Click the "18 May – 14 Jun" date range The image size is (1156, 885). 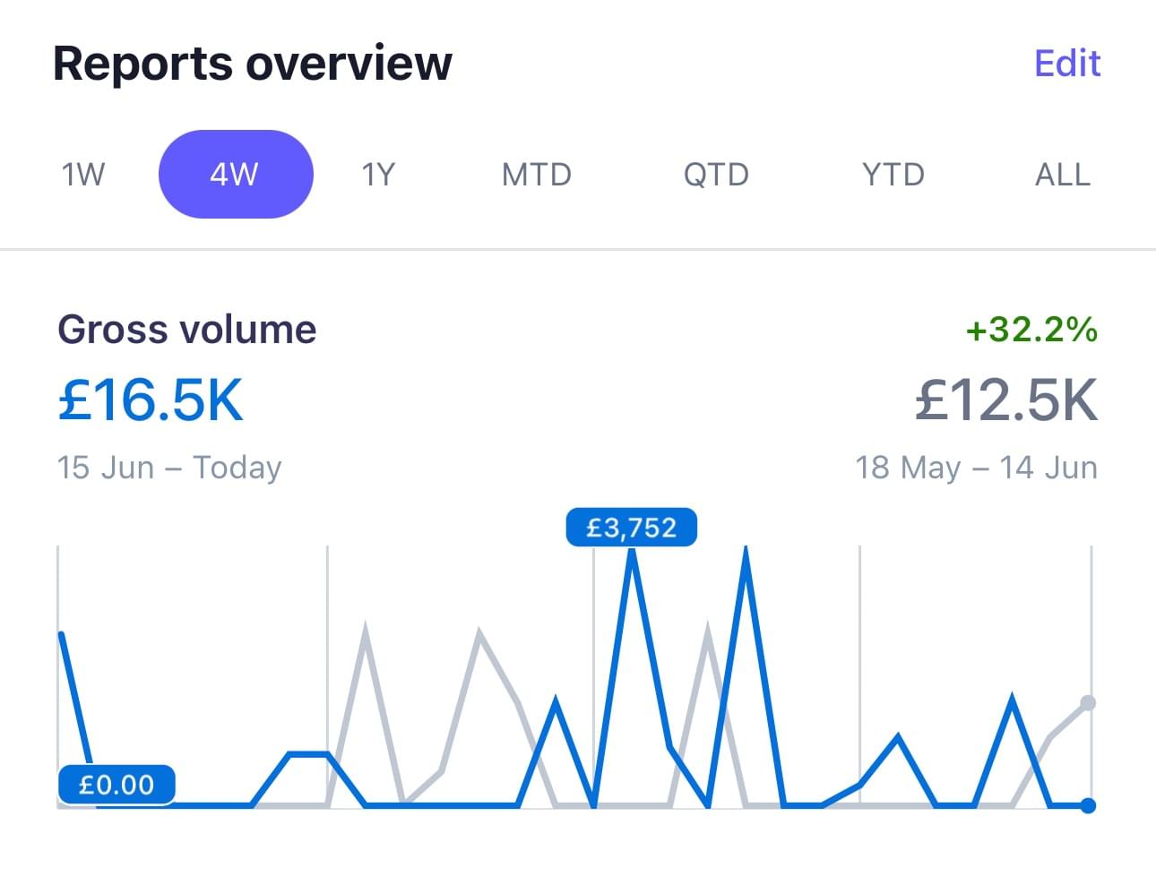tap(976, 468)
